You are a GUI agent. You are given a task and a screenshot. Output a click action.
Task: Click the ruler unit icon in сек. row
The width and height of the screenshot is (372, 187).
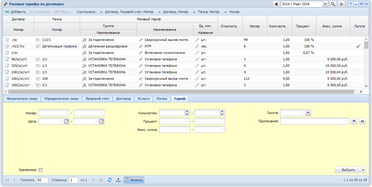197,46
